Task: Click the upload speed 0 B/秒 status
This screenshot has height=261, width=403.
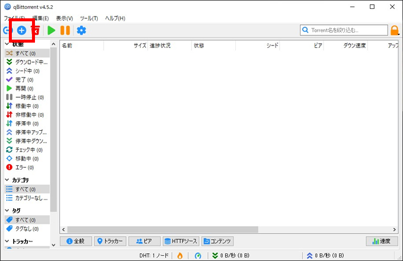Action: [x=325, y=255]
